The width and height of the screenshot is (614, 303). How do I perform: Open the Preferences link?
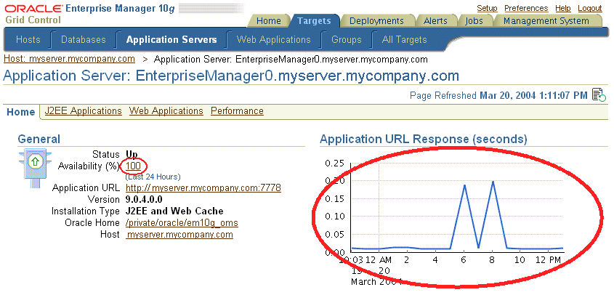tap(526, 8)
